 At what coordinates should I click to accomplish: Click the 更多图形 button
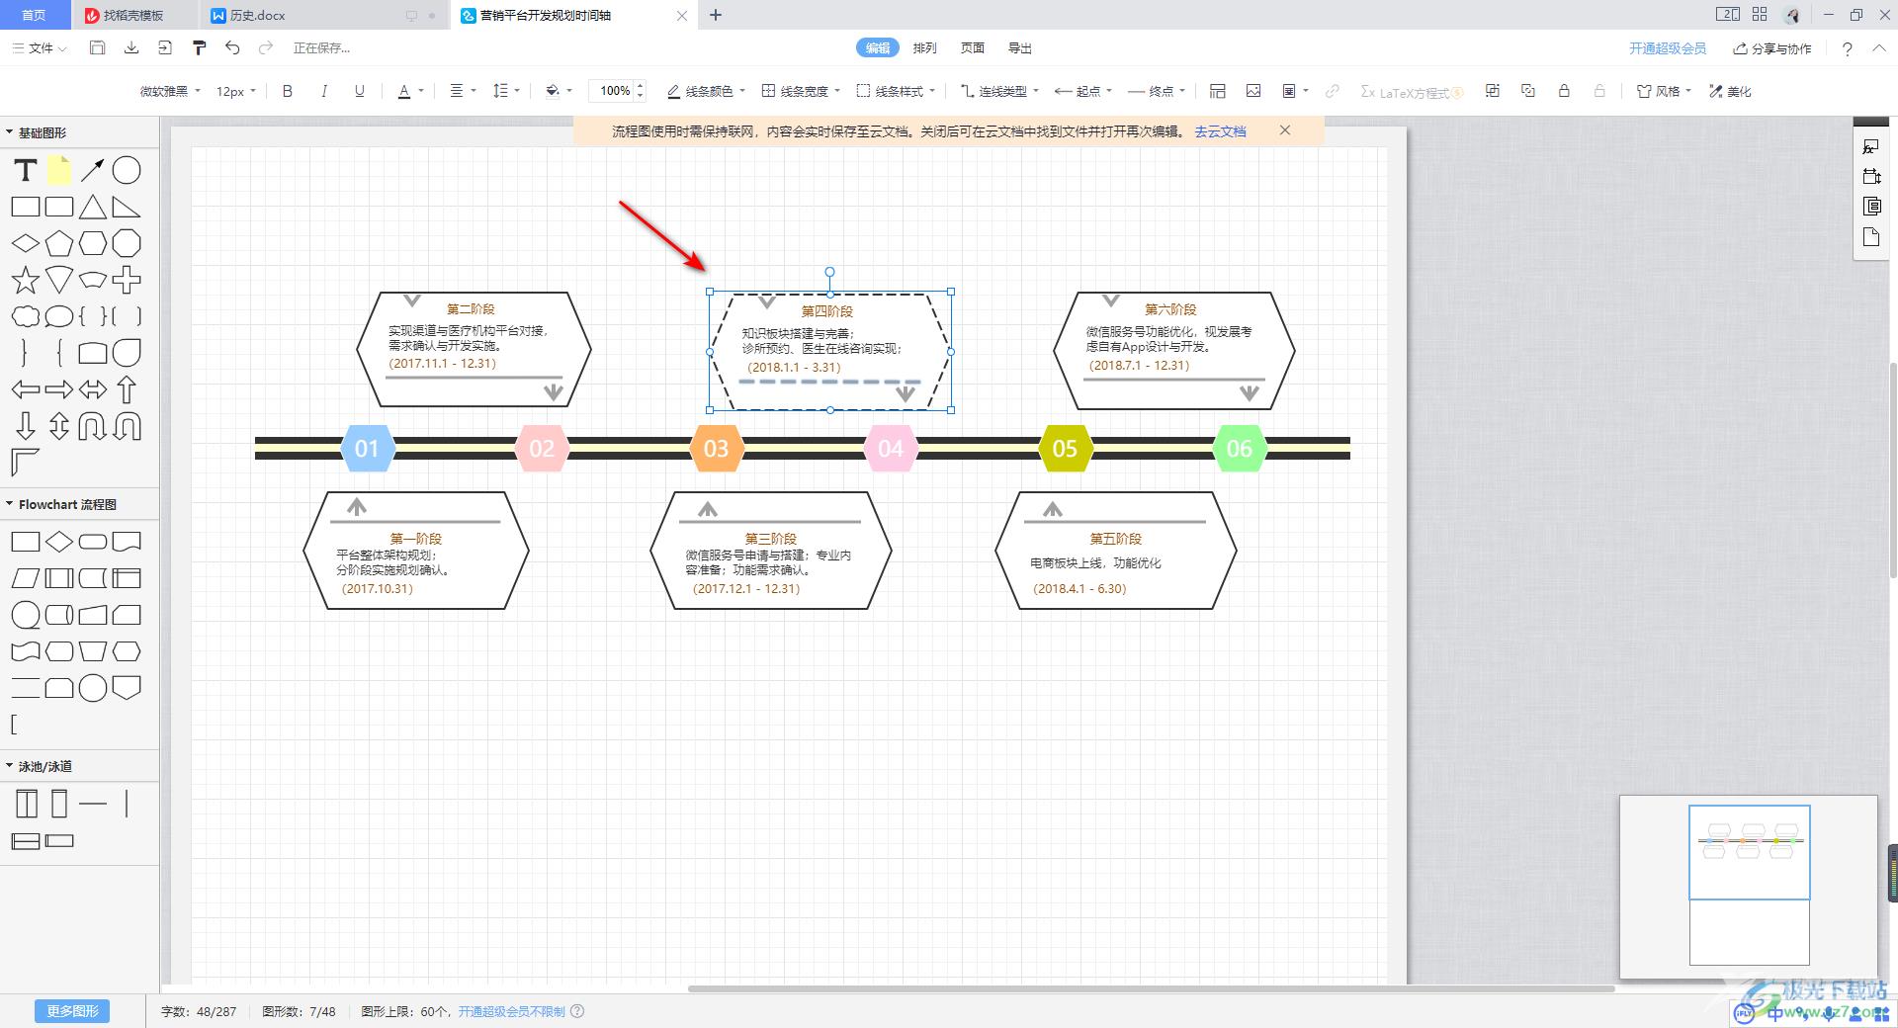[x=72, y=1011]
